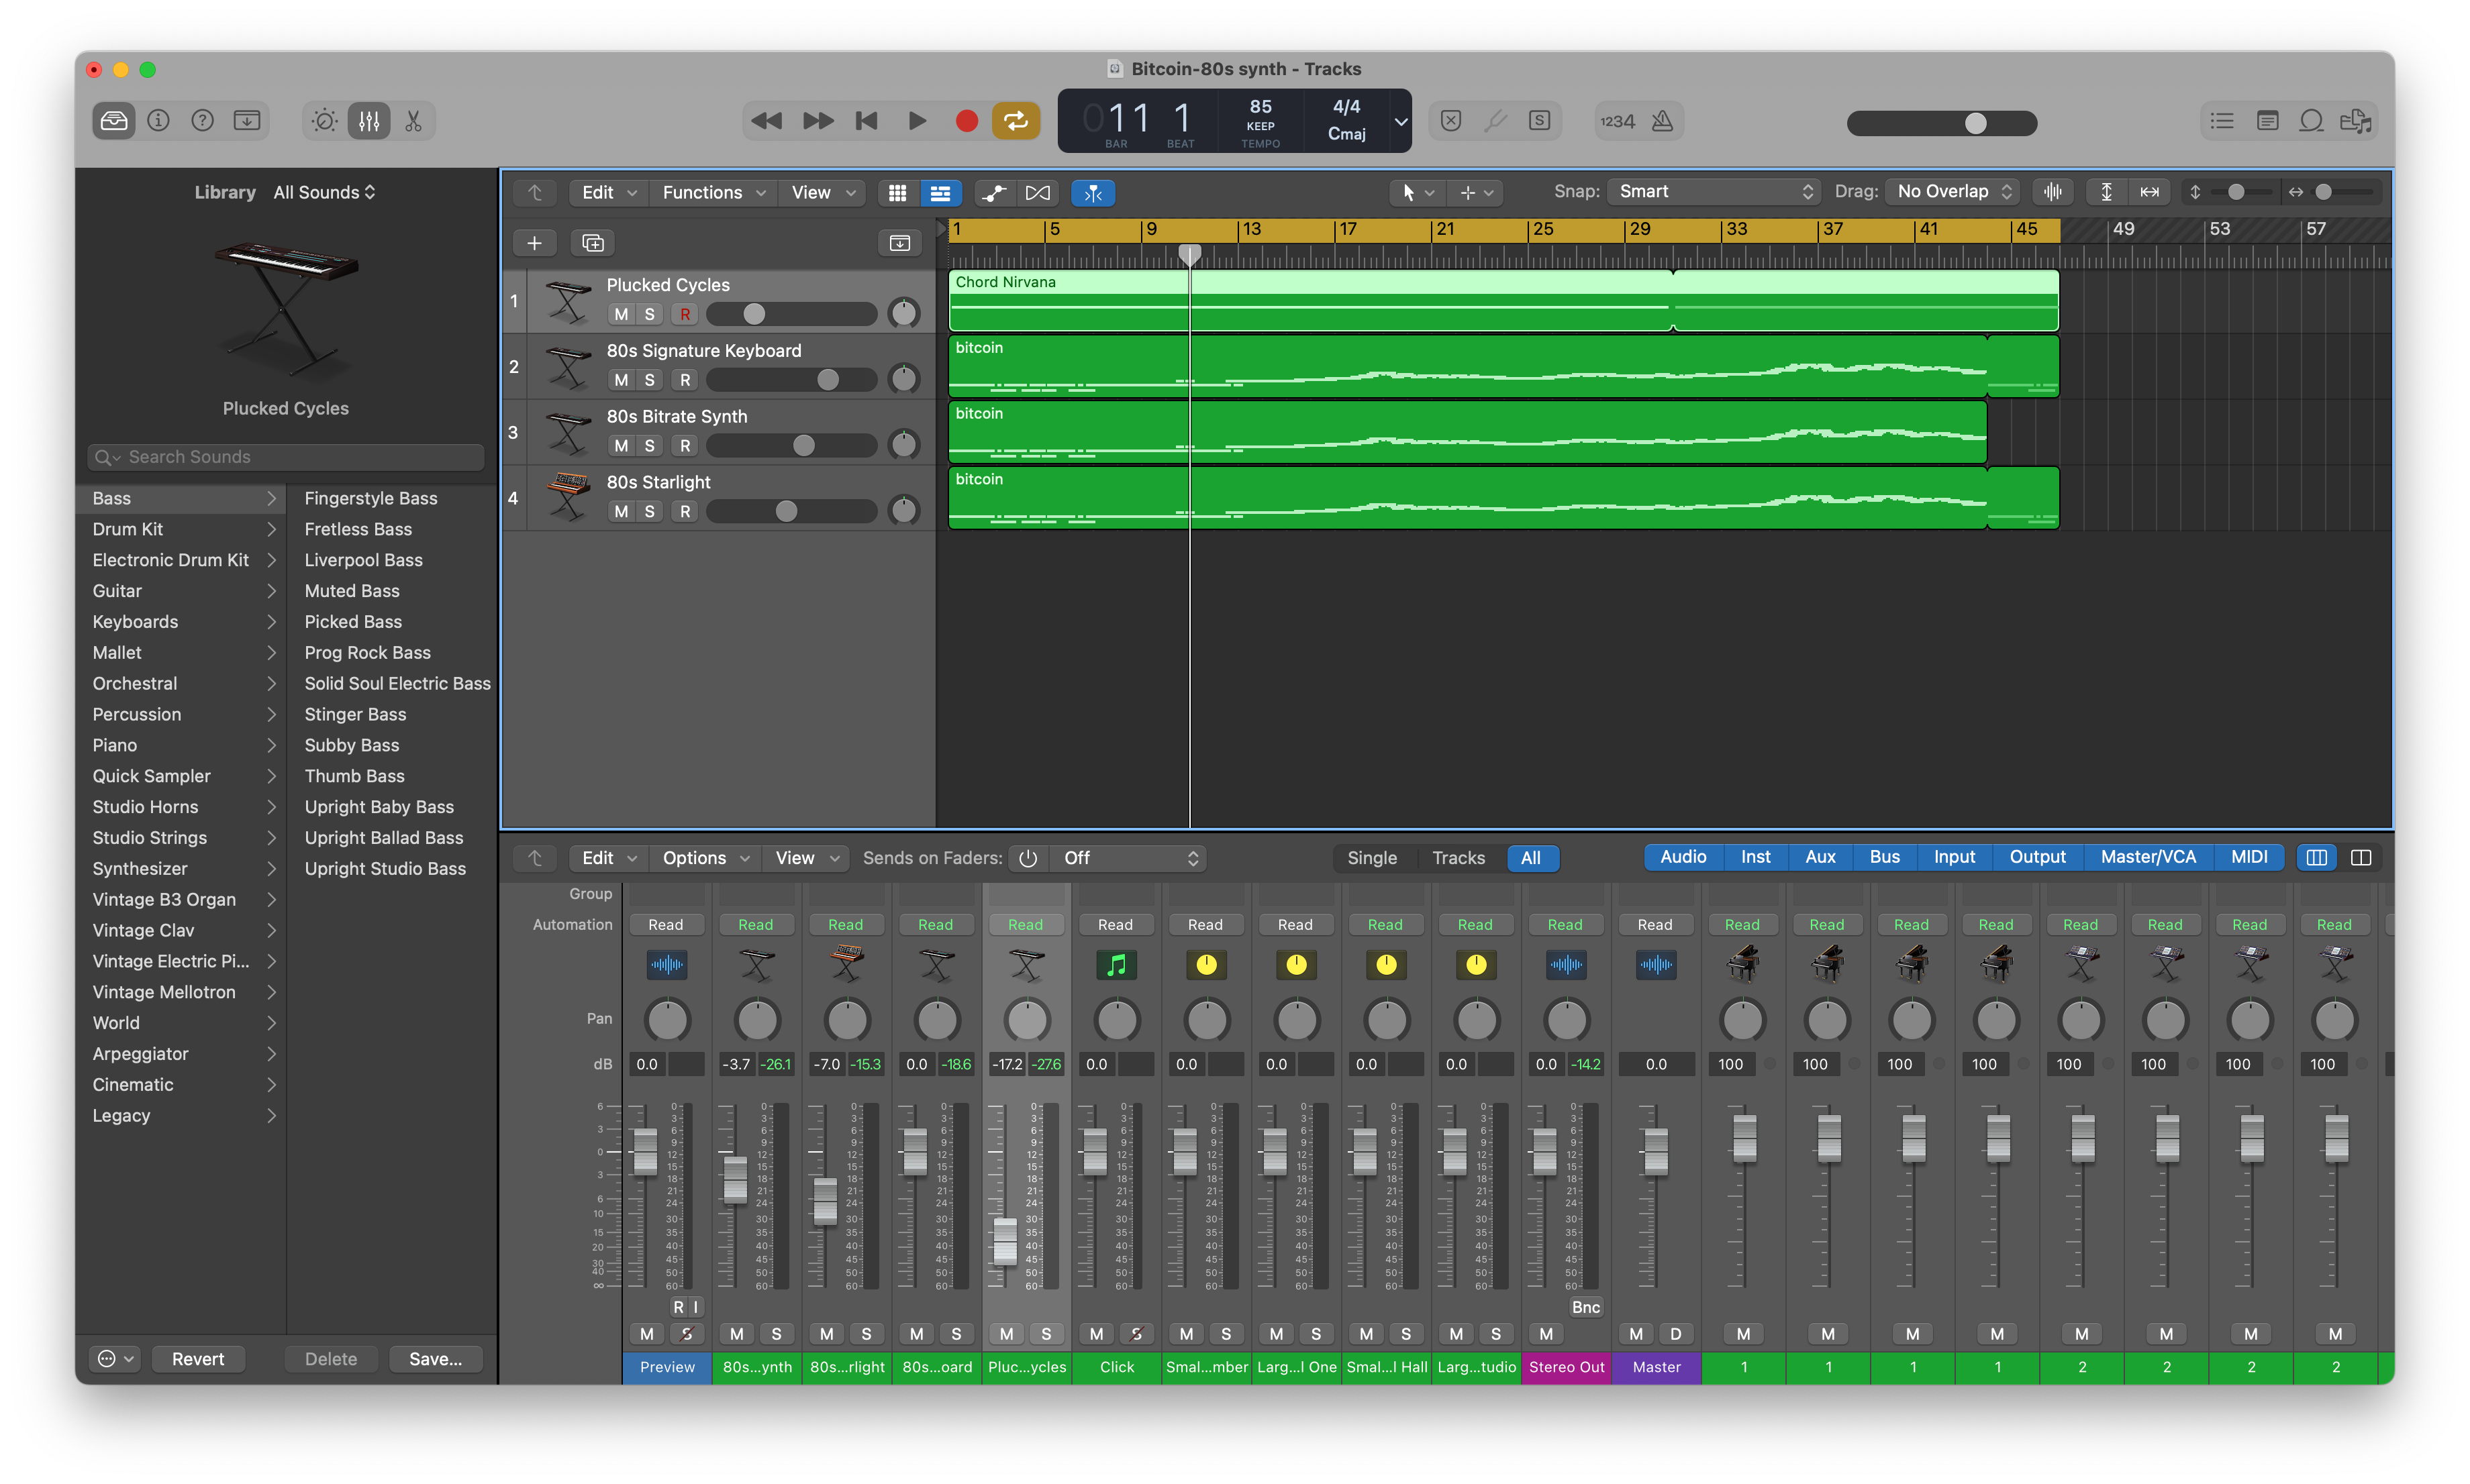
Task: Mute the 80s Bitrate Synth track
Action: [622, 446]
